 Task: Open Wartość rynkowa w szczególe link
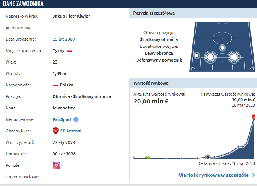pyautogui.click(x=213, y=175)
